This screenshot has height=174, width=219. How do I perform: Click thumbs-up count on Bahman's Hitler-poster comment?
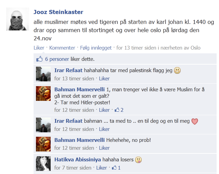[119, 110]
